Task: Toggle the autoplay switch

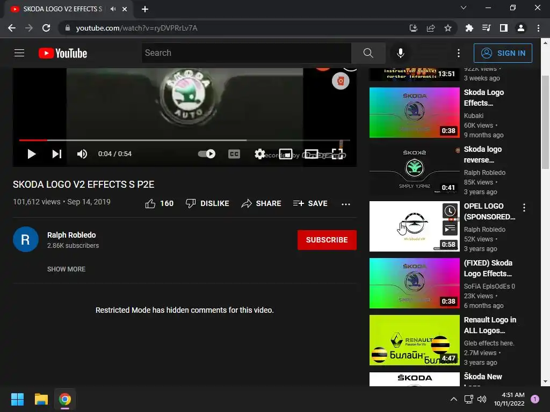Action: point(207,154)
